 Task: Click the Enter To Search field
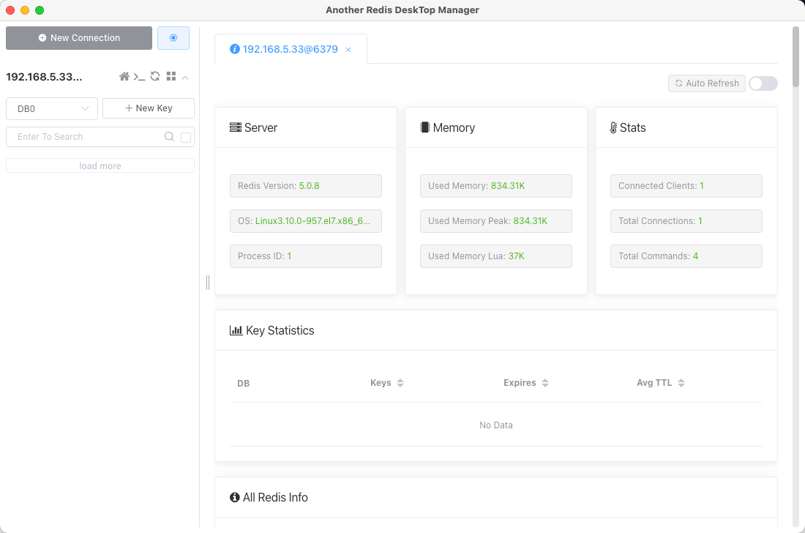pyautogui.click(x=88, y=137)
